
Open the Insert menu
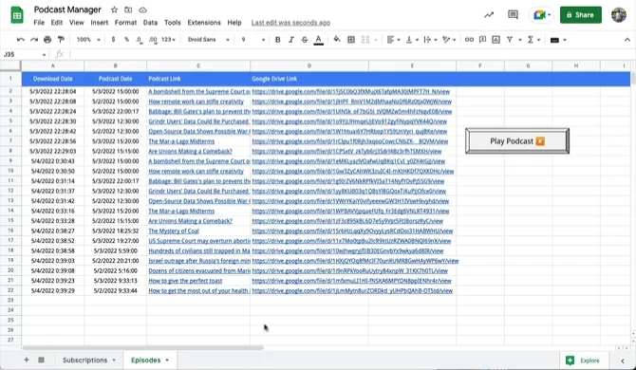click(100, 23)
